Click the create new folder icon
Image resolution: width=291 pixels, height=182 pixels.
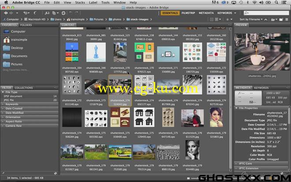(x=281, y=19)
